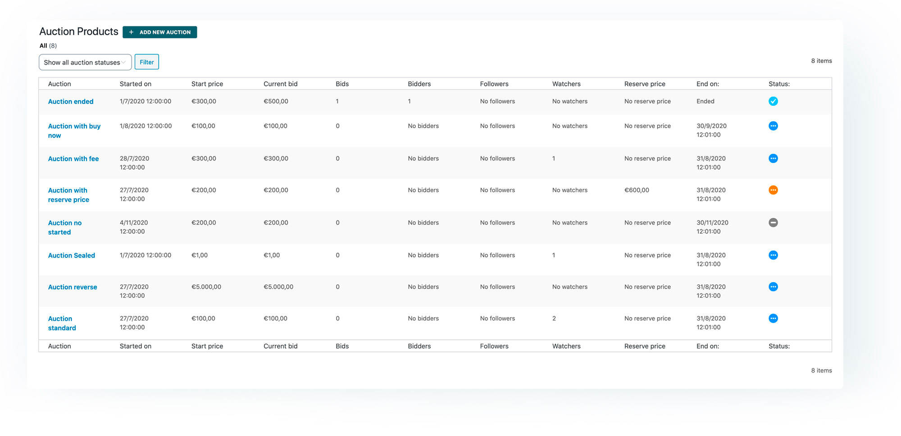This screenshot has width=901, height=436.
Task: Click the top Current bid column header
Action: (x=281, y=84)
